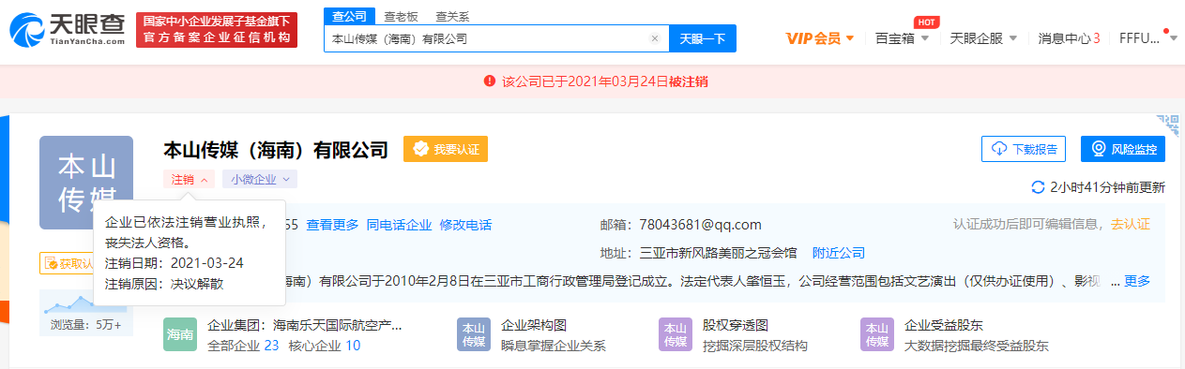Screen dimensions: 1185x369
Task: Click the 我要认证 button
Action: click(446, 149)
